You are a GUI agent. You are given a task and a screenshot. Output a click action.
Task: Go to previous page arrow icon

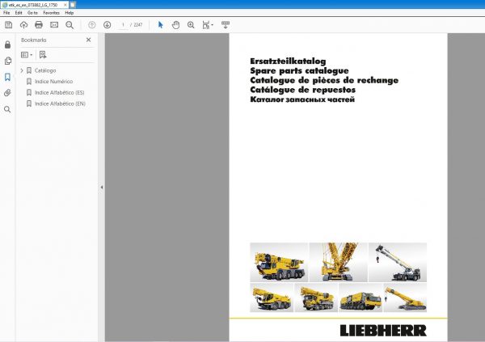coord(92,25)
